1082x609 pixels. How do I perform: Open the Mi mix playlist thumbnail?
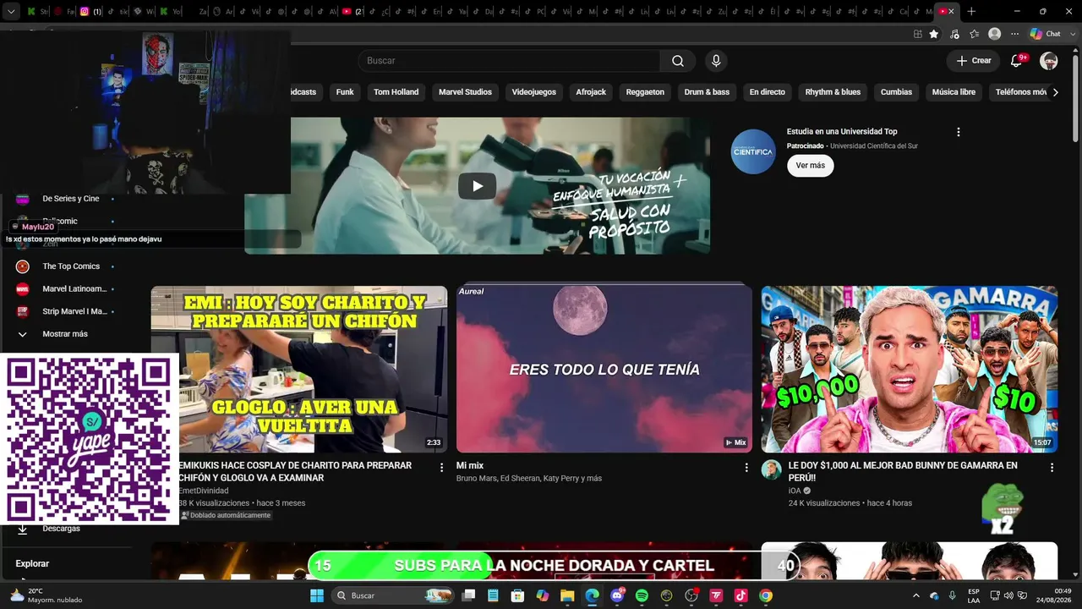click(604, 369)
